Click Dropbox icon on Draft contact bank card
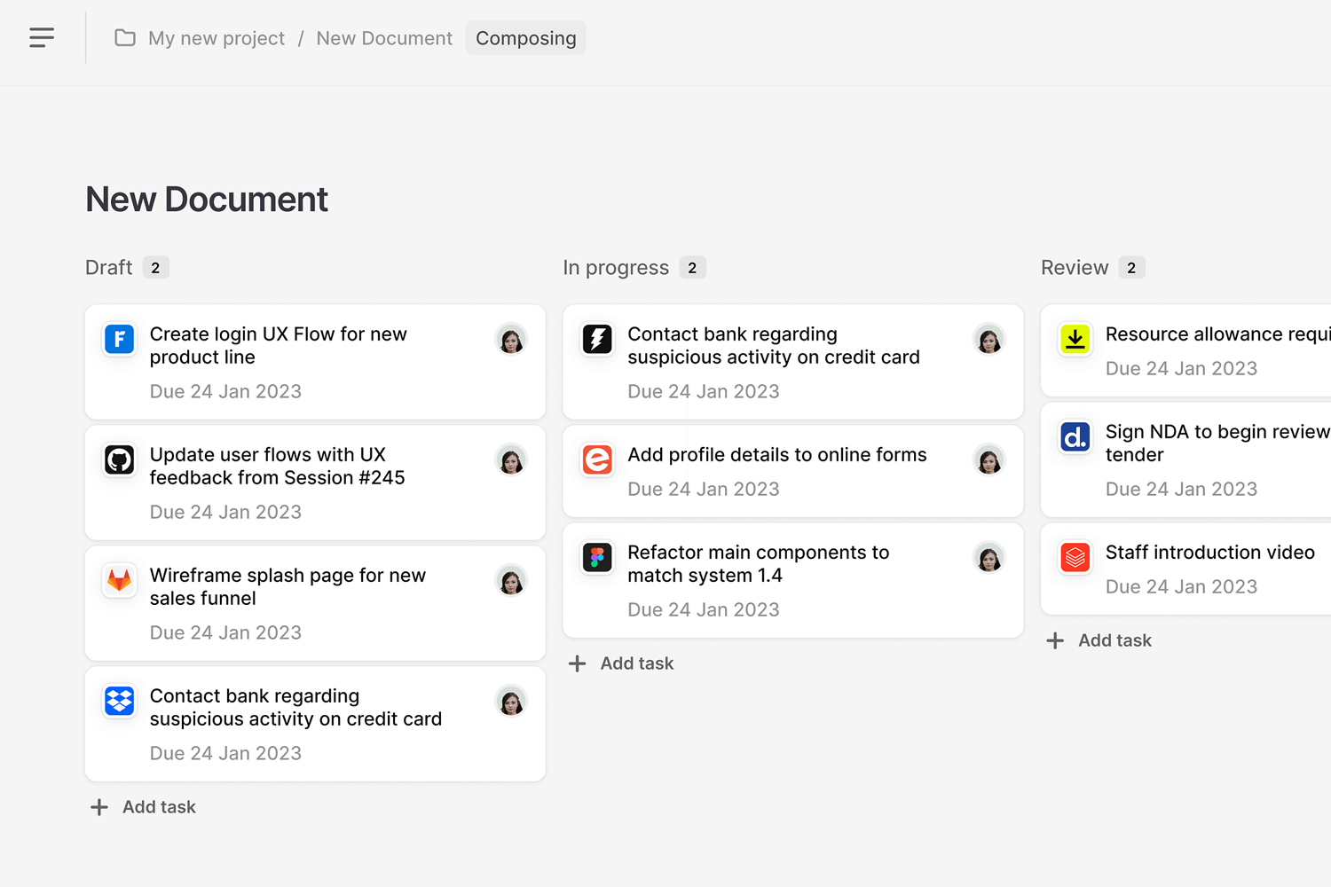The height and width of the screenshot is (887, 1331). pyautogui.click(x=120, y=701)
